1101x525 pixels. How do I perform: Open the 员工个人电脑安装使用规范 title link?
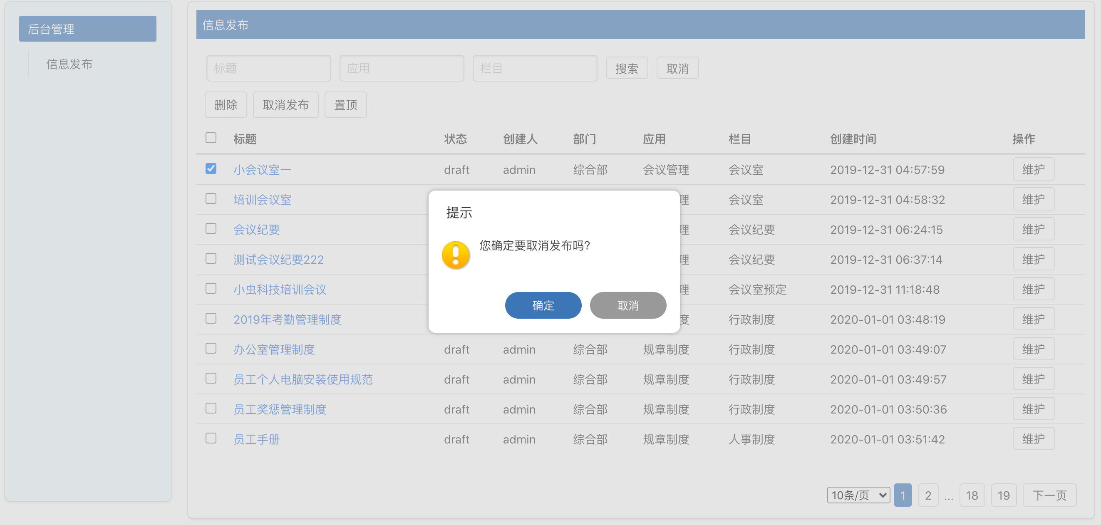click(x=303, y=379)
